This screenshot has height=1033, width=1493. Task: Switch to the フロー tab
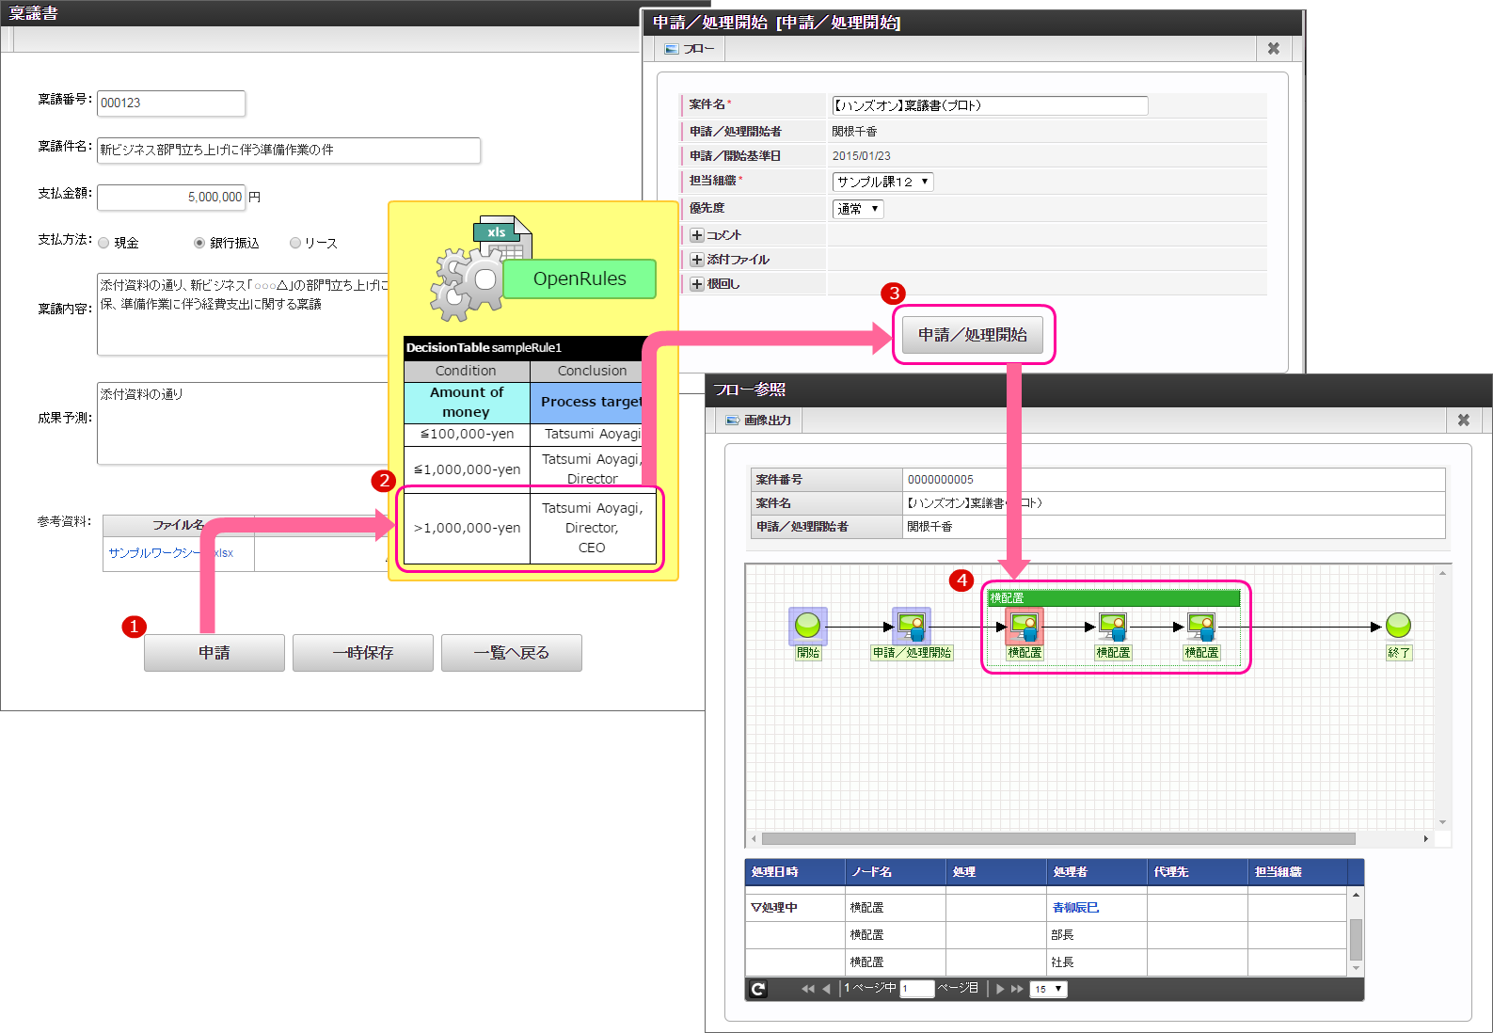[690, 49]
